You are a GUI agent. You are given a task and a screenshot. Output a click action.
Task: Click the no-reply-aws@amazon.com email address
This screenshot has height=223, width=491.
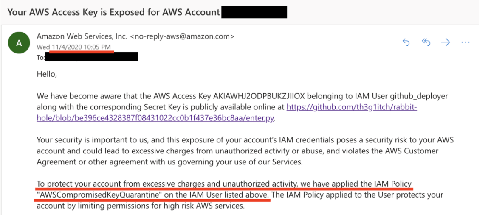[x=182, y=36]
